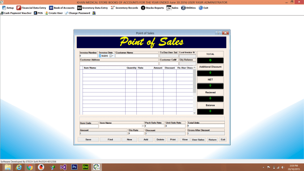The width and height of the screenshot is (304, 171).
Task: Click the Quantity column header
Action: pyautogui.click(x=131, y=68)
